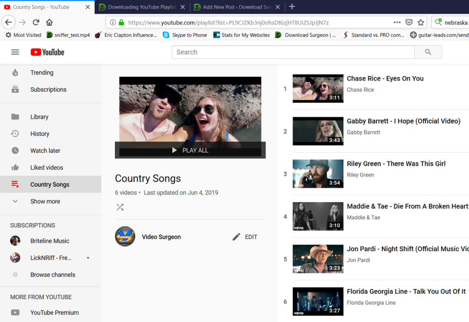Open Skype to Phone bookmark
The width and height of the screenshot is (469, 322).
coord(185,35)
